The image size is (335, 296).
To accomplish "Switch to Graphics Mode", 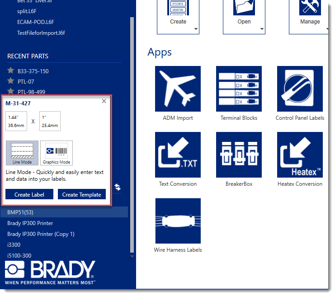I will tap(57, 153).
